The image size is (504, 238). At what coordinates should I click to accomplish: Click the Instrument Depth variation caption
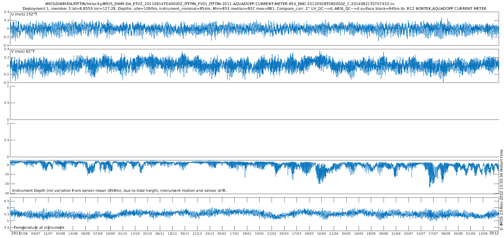point(120,190)
